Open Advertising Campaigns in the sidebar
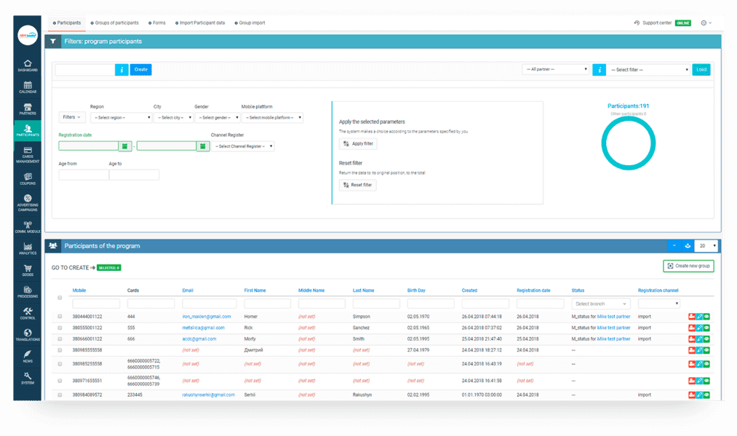737x436 pixels. click(28, 202)
